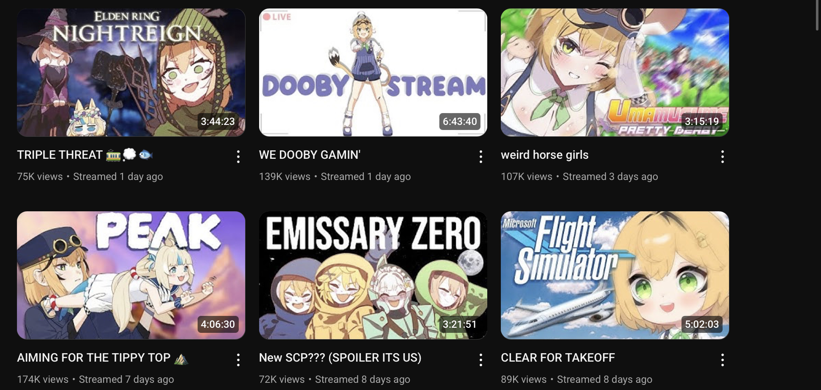
Task: Open the Elden Ring Nightreign thumbnail
Action: pos(131,72)
